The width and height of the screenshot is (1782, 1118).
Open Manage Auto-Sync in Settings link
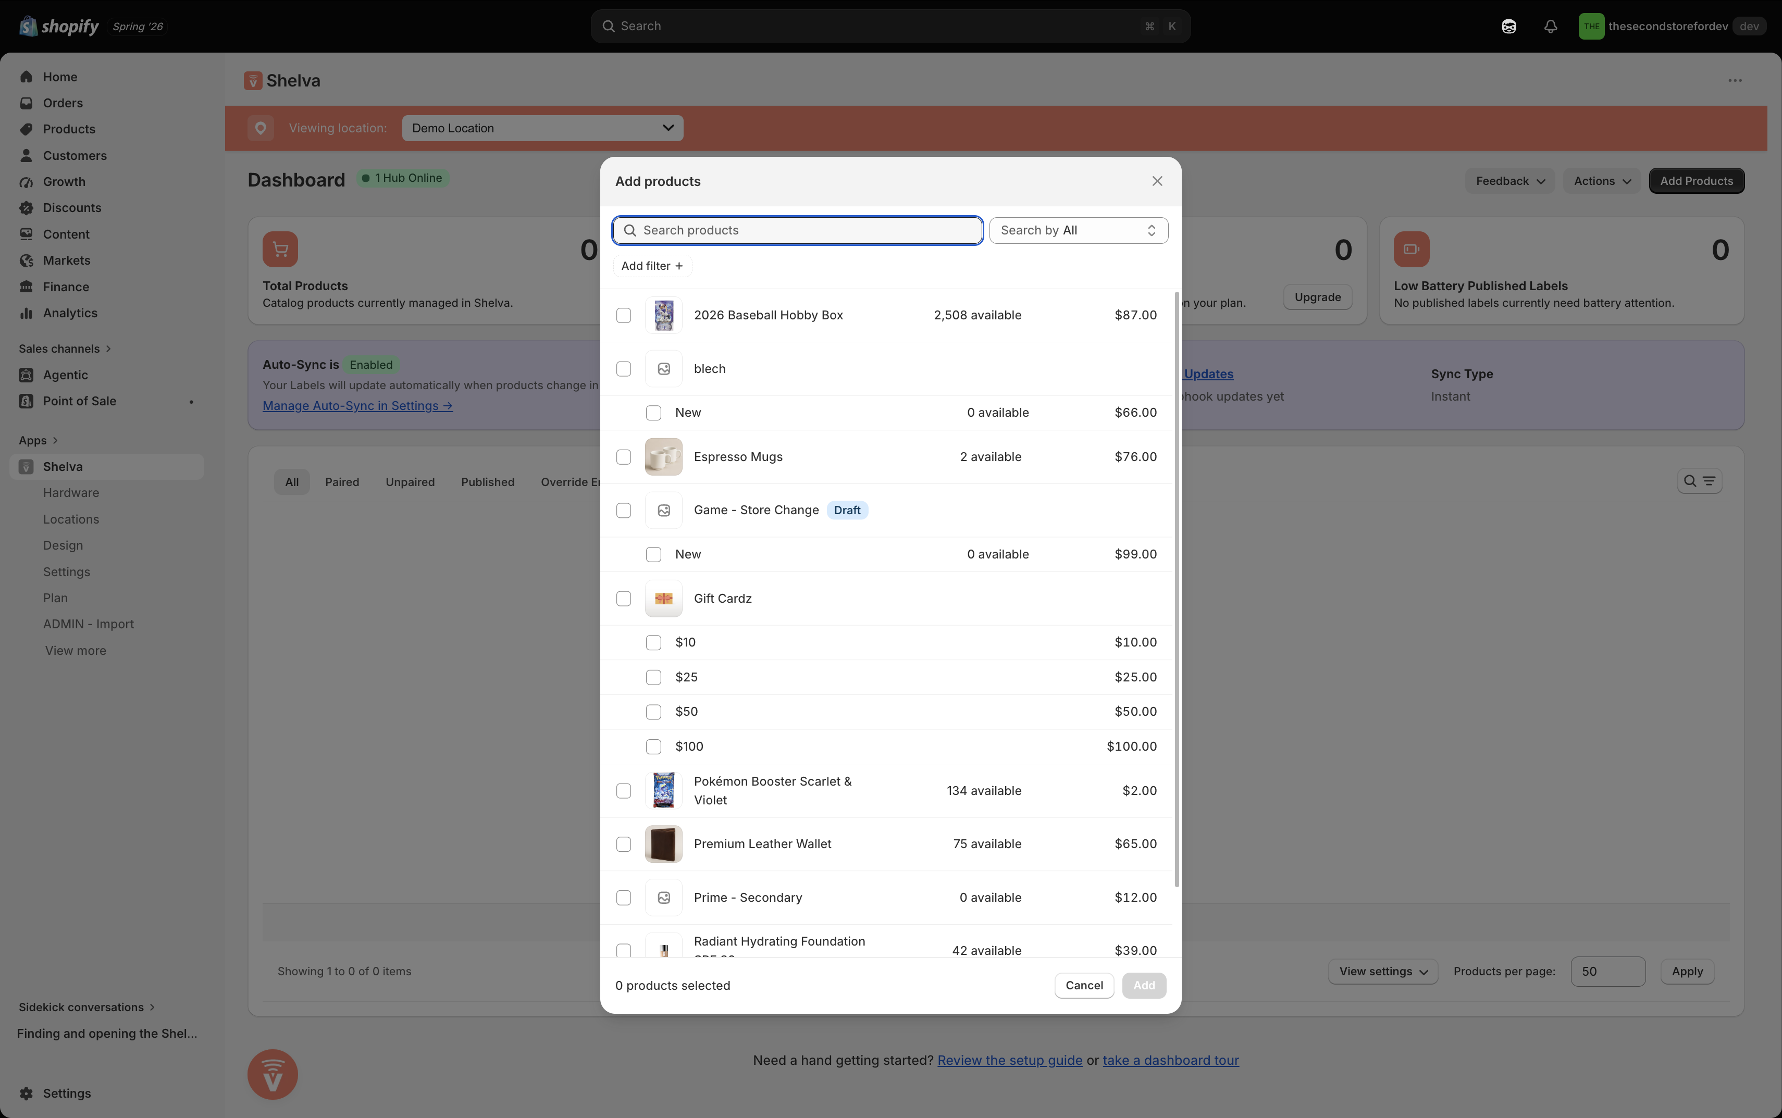357,406
